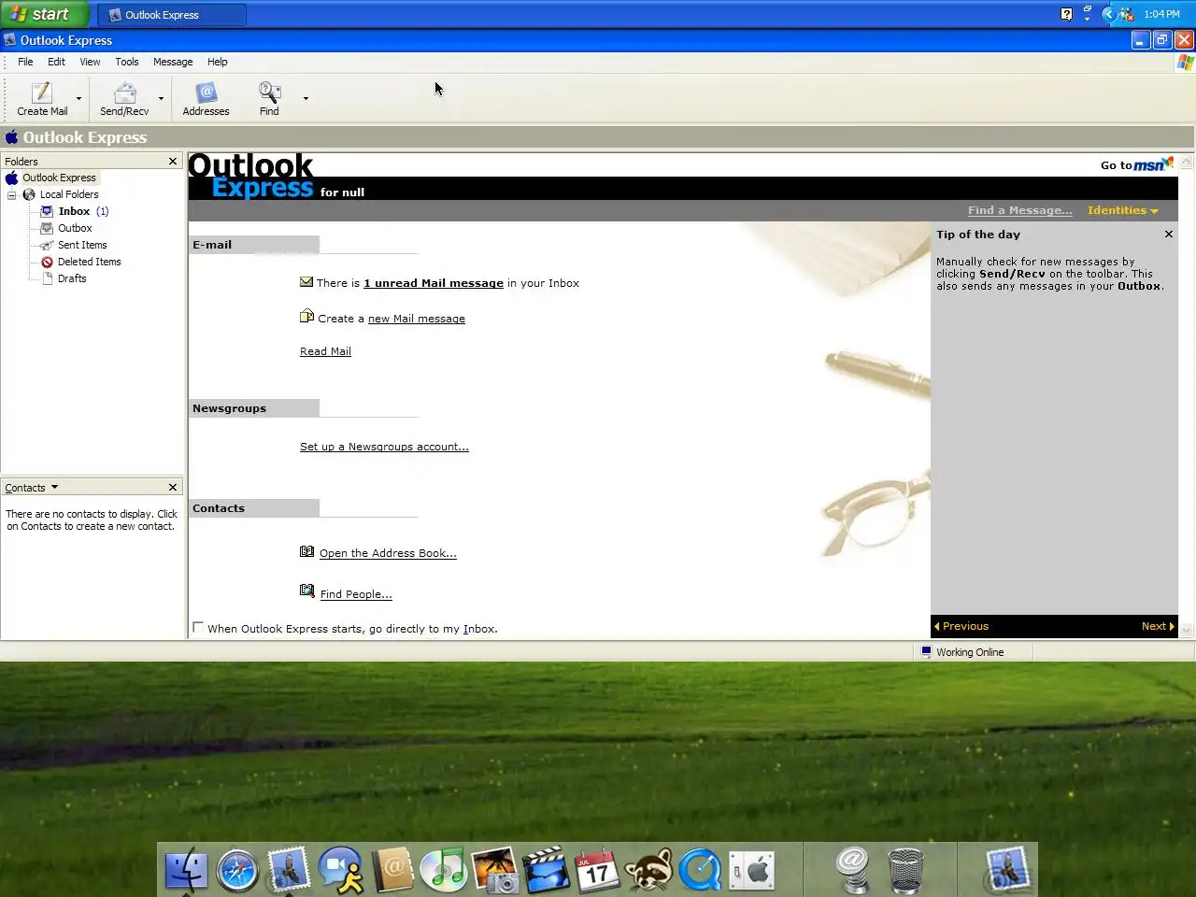This screenshot has width=1196, height=897.
Task: Open the Tools menu
Action: point(127,62)
